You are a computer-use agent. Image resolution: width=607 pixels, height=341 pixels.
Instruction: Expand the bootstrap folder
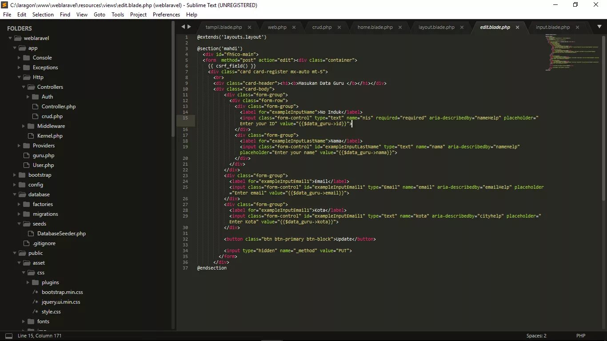point(15,175)
